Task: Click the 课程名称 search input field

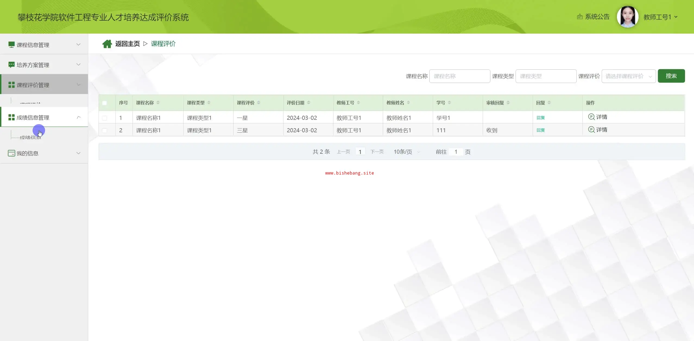Action: tap(459, 76)
